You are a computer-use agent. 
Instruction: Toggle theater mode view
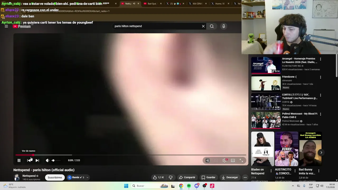coord(233,160)
